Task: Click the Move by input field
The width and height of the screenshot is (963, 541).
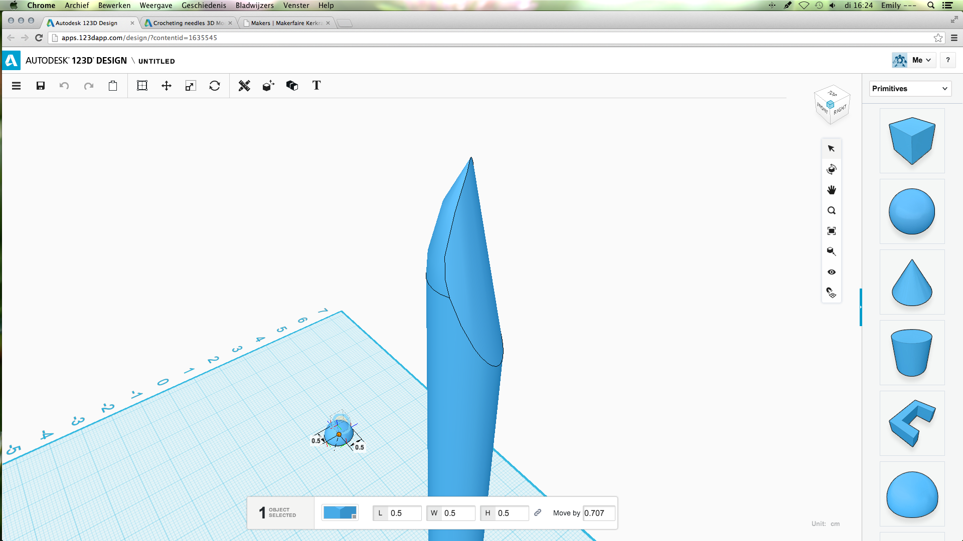Action: [x=598, y=513]
